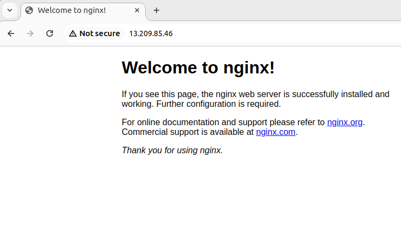Open the 'Not secure' site info chip
This screenshot has height=225, width=401.
(94, 33)
